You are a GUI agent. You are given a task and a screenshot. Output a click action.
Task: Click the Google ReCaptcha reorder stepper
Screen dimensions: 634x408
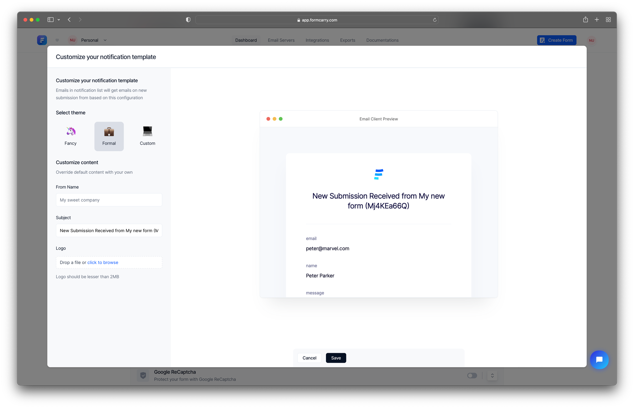(492, 375)
